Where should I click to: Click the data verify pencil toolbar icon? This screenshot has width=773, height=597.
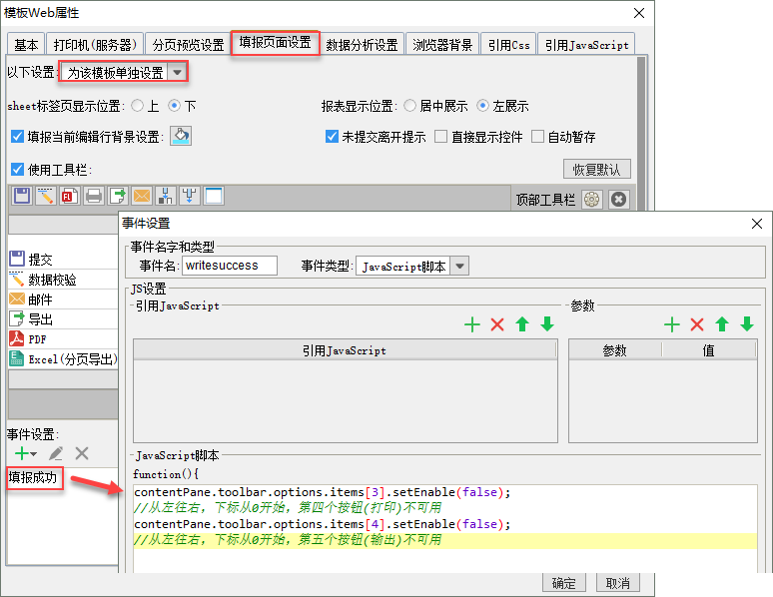tap(45, 196)
